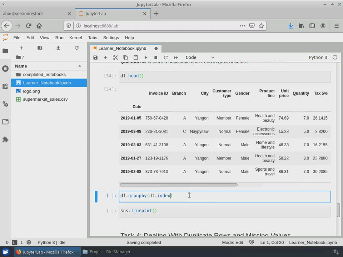
Task: Run the selected cell with the play icon
Action: 146,57
